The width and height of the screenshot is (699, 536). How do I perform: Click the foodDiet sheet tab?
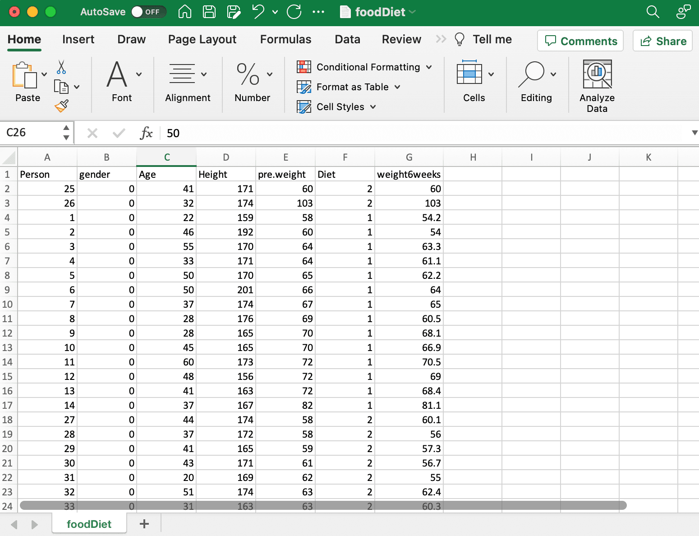tap(89, 524)
